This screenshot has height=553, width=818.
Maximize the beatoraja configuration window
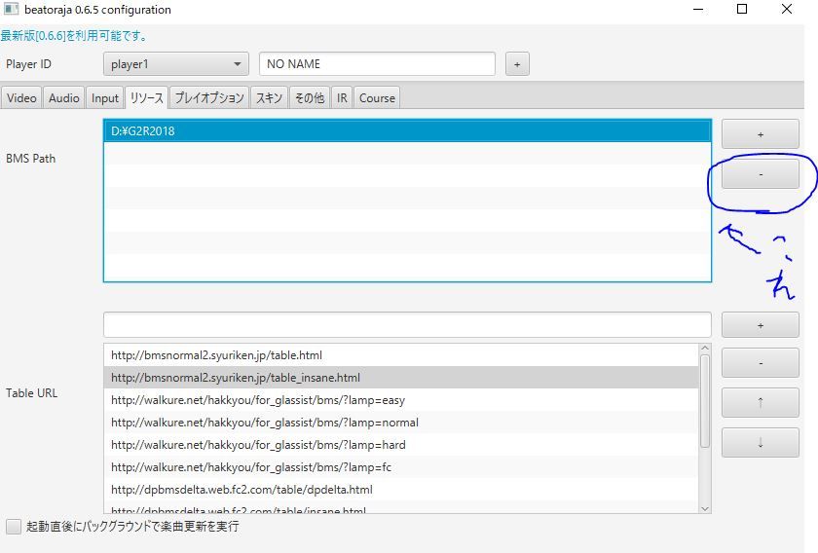pyautogui.click(x=742, y=10)
